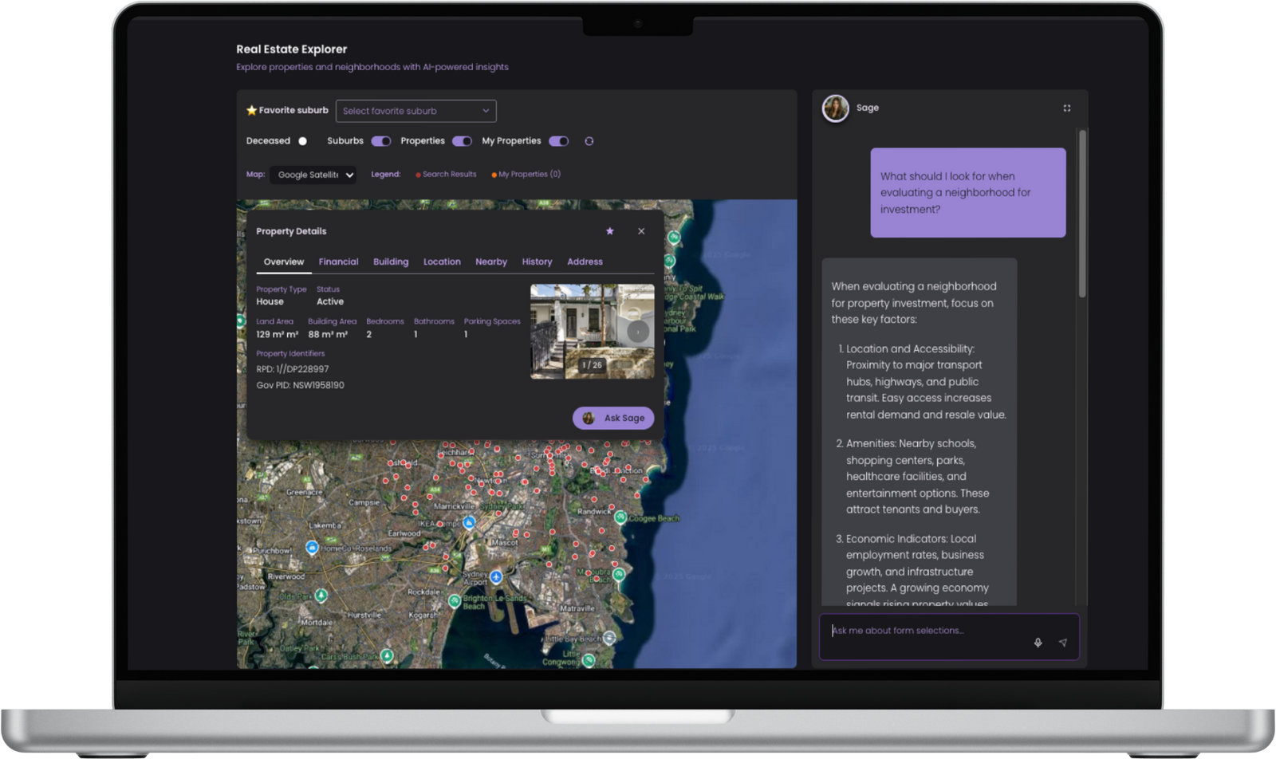Click the microphone icon in chat input
The width and height of the screenshot is (1276, 759).
tap(1038, 643)
